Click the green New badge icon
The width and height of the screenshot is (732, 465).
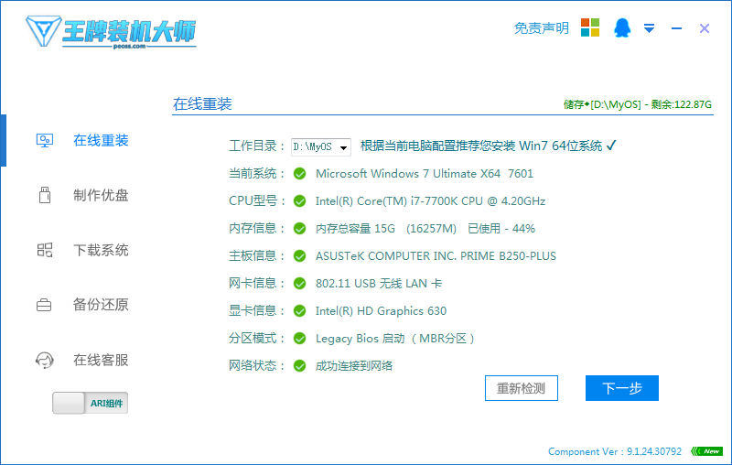pos(706,451)
